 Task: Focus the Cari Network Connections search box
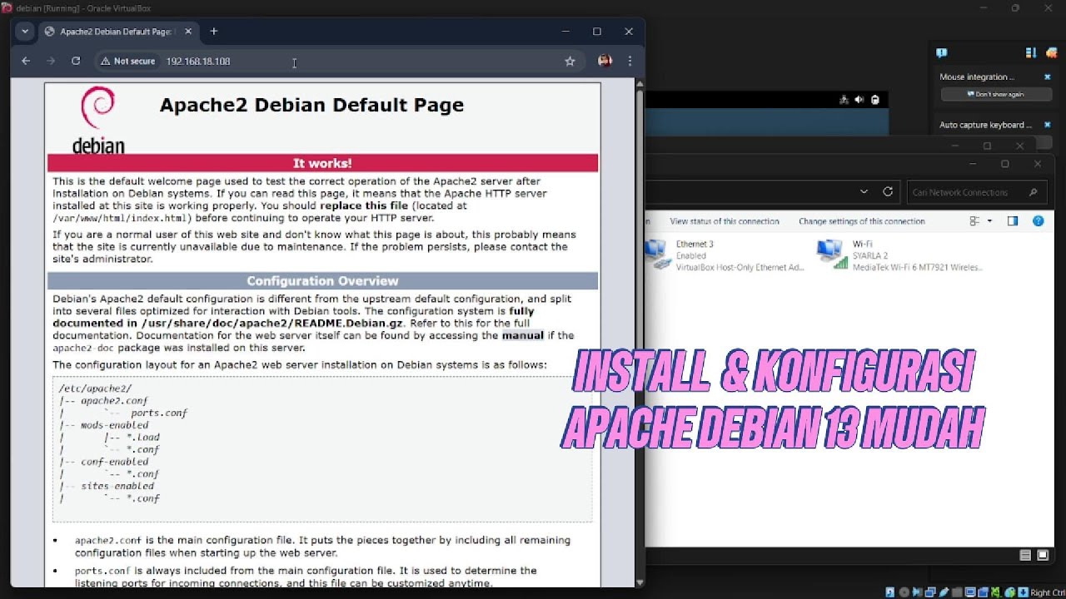pos(976,192)
